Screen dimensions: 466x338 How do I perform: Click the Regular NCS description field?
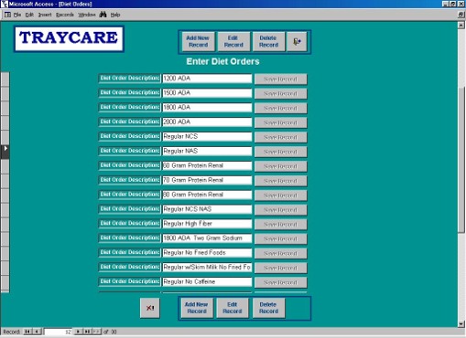pos(207,136)
